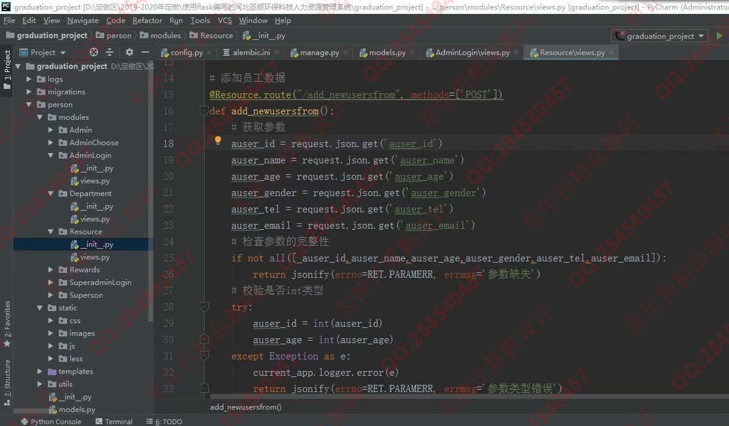Collapse the Department folder
This screenshot has width=729, height=426.
(51, 194)
